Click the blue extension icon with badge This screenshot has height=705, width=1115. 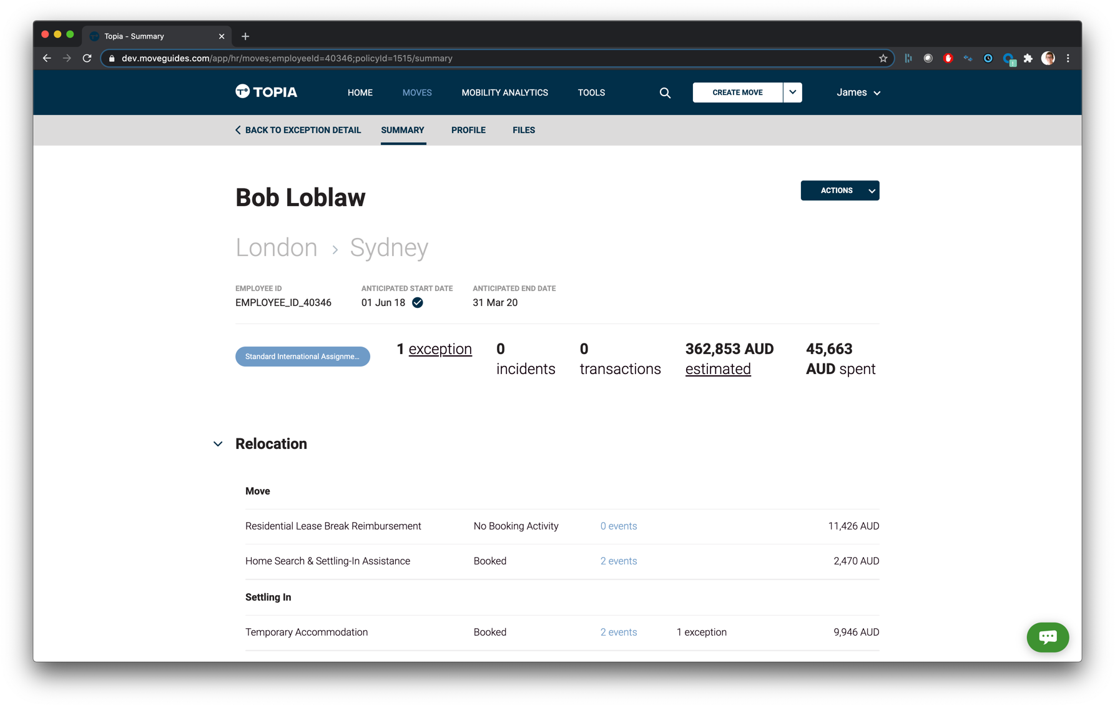(1009, 59)
